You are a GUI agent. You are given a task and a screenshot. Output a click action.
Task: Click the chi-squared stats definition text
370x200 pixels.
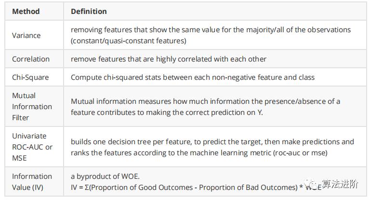(193, 77)
